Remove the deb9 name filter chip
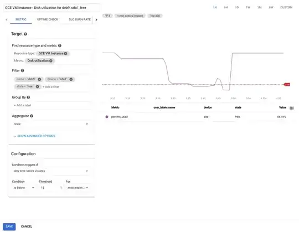299x232 pixels. [x=39, y=79]
